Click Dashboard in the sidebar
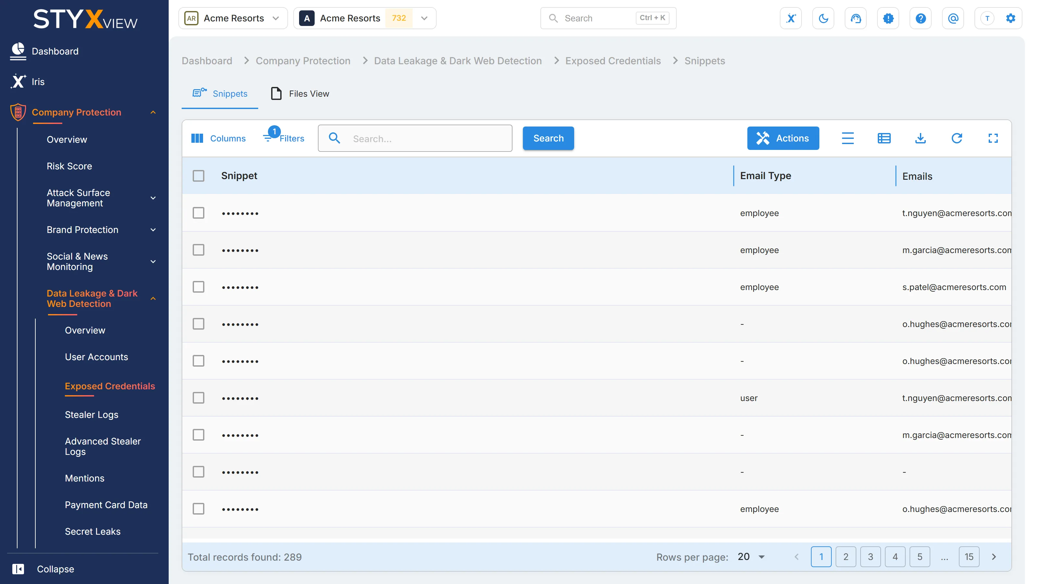 point(55,51)
